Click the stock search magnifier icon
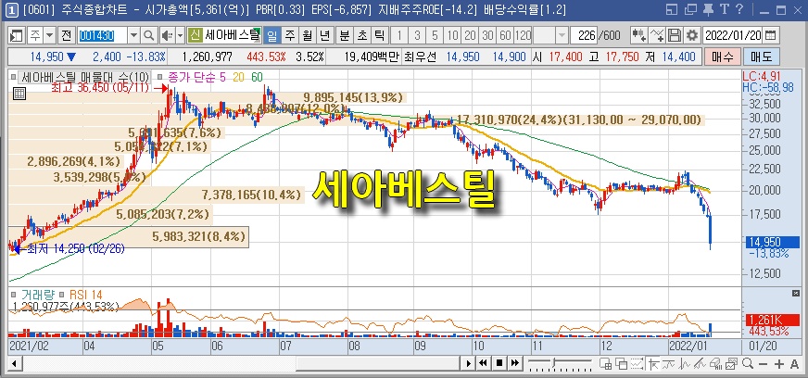Image resolution: width=808 pixels, height=378 pixels. coord(149,35)
